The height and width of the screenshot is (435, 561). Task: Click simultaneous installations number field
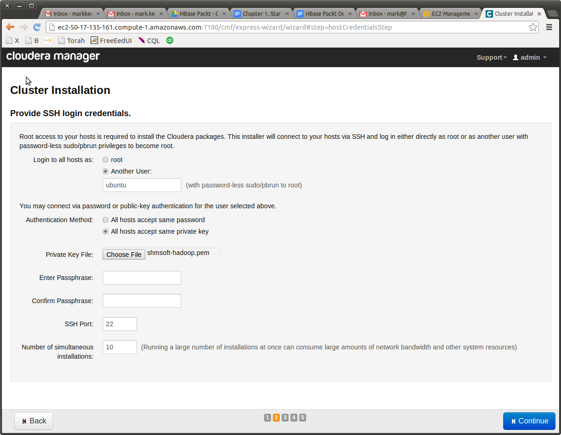pyautogui.click(x=120, y=347)
